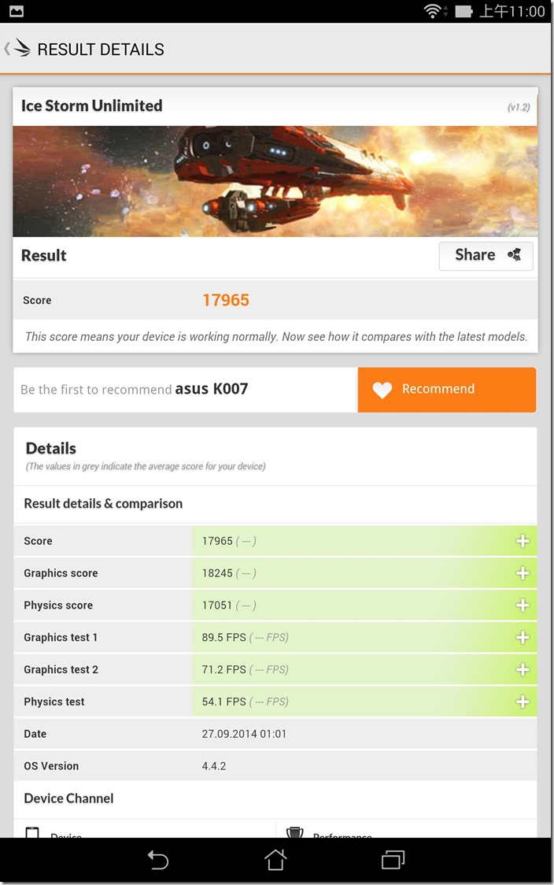Viewport: 554px width, 885px height.
Task: Open the Ice Storm Unlimited preview image
Action: (x=275, y=181)
